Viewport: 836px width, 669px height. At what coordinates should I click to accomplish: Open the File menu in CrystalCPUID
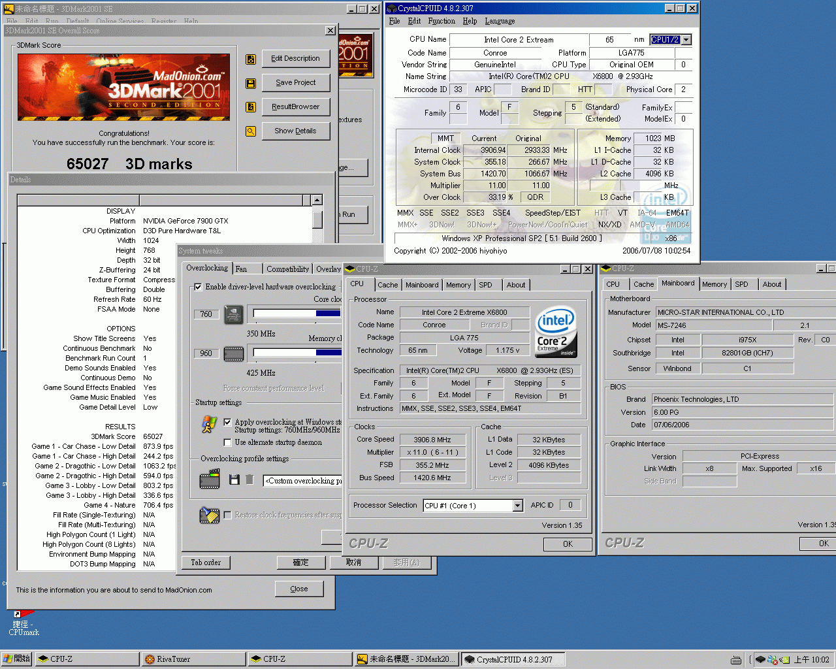coord(394,21)
